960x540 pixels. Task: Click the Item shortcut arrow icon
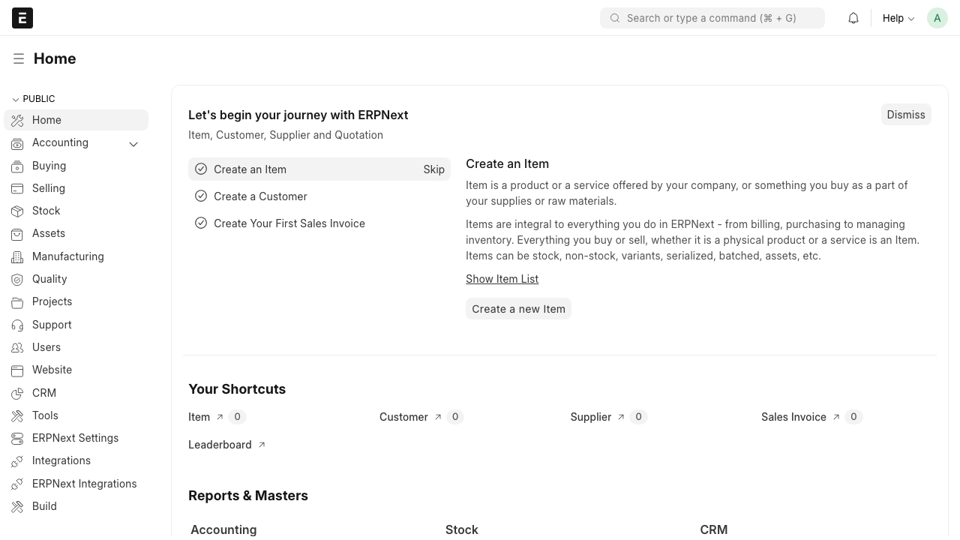coord(220,417)
